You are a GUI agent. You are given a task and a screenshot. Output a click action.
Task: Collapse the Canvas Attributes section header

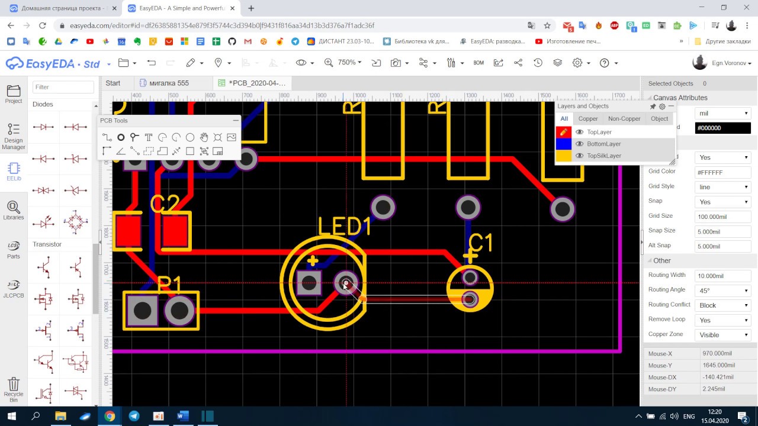pos(680,98)
